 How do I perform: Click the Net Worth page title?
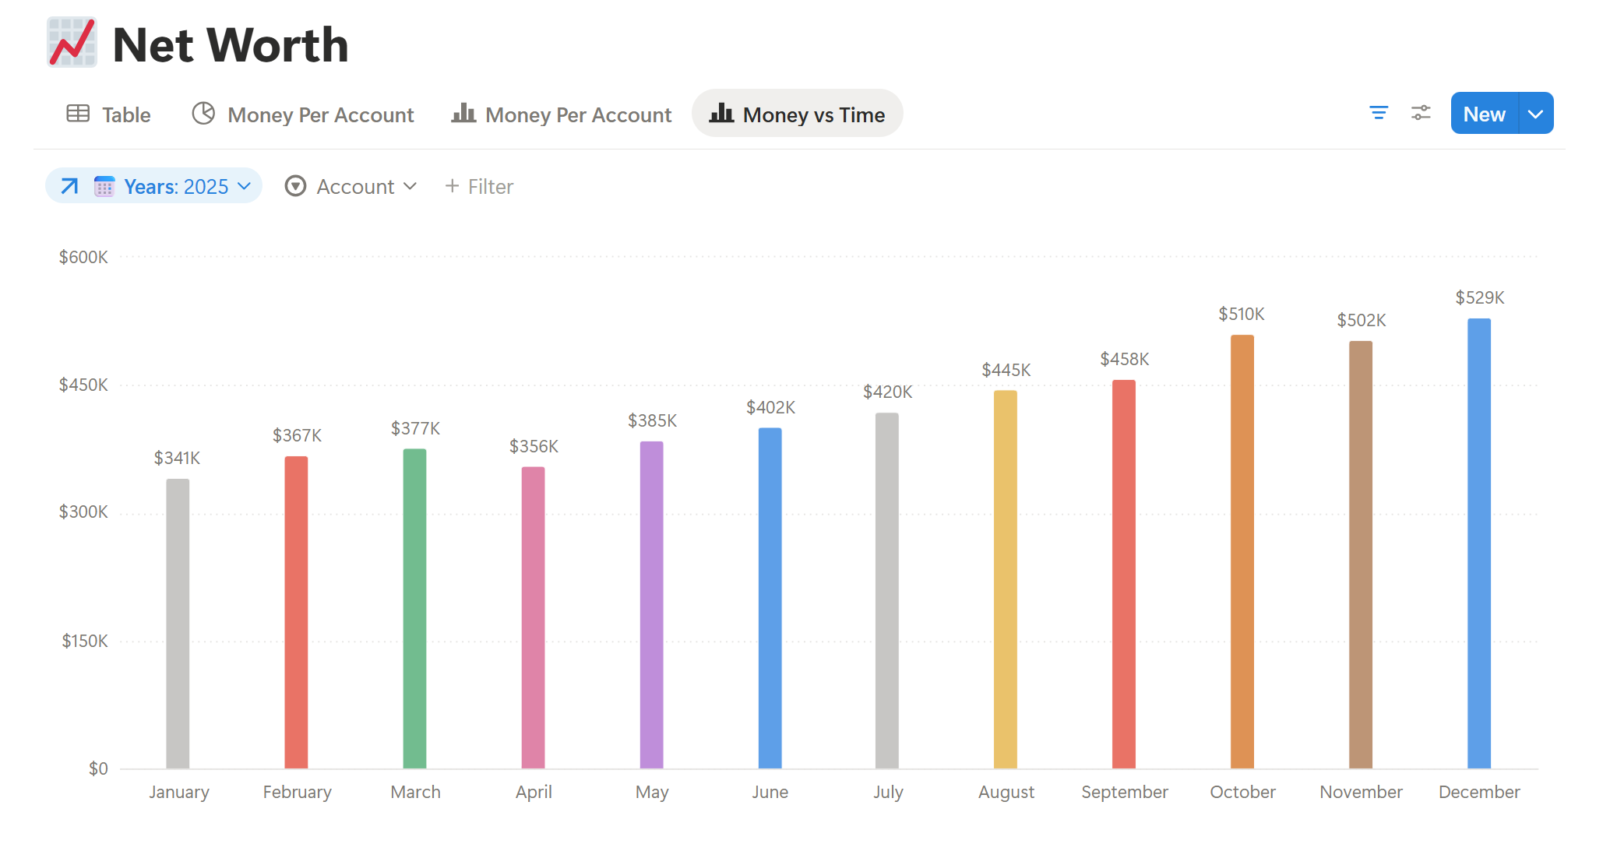point(231,45)
